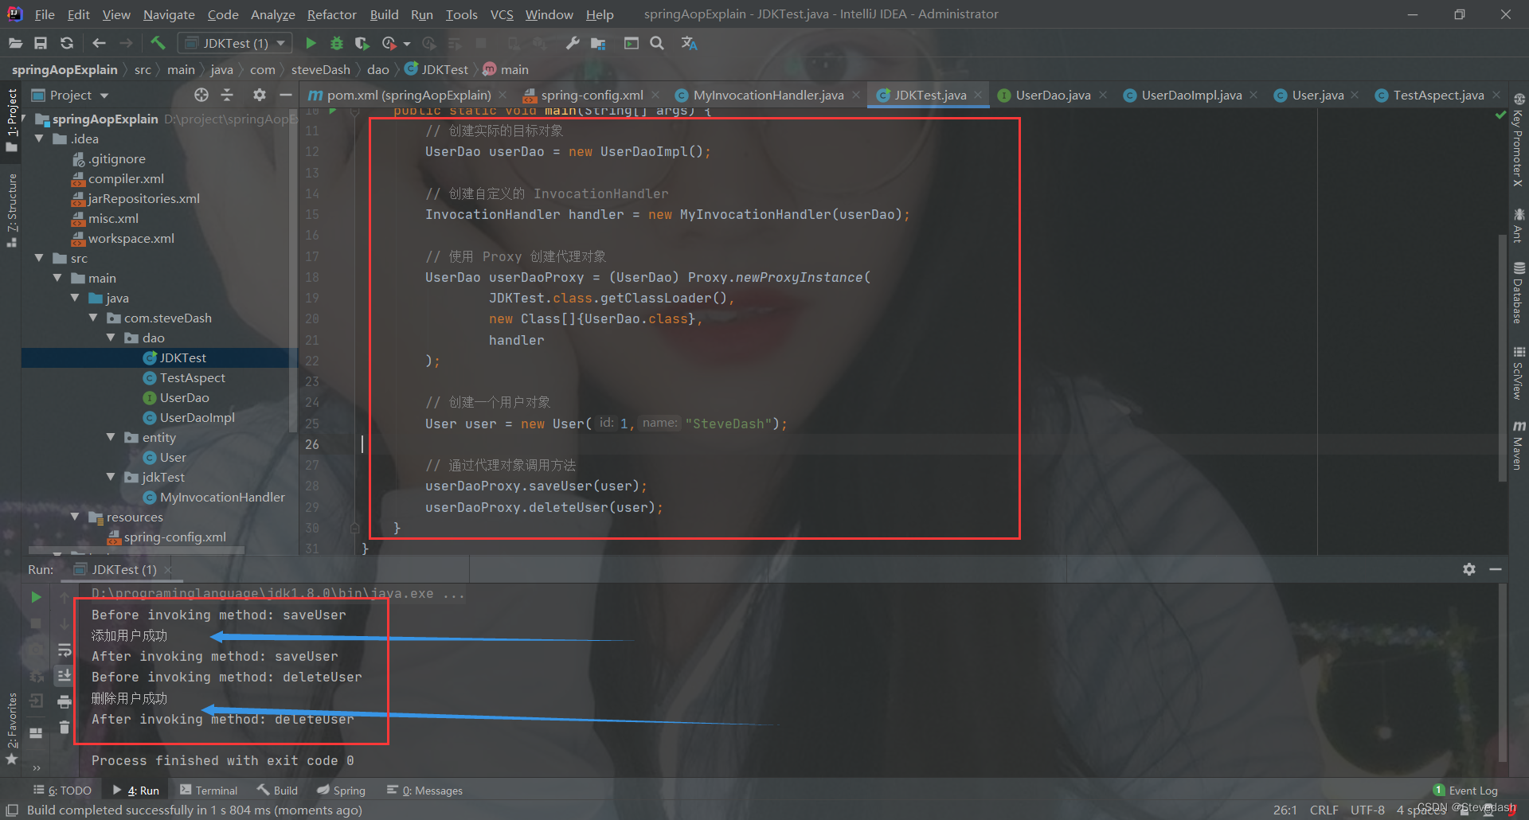The height and width of the screenshot is (820, 1529).
Task: Click the UTF-8 encoding status
Action: tap(1367, 810)
